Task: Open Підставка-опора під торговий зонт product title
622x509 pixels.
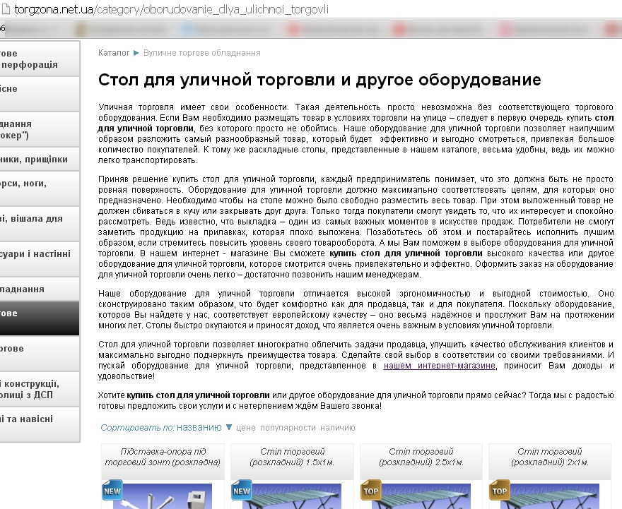Action: 163,457
